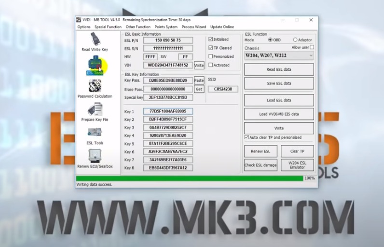Enable the Allow user checkbox

point(312,47)
